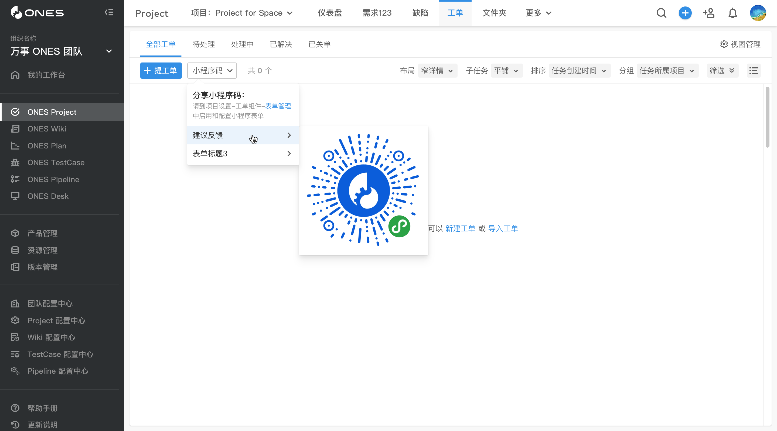The image size is (777, 431).
Task: Open the invite member icon
Action: [708, 13]
